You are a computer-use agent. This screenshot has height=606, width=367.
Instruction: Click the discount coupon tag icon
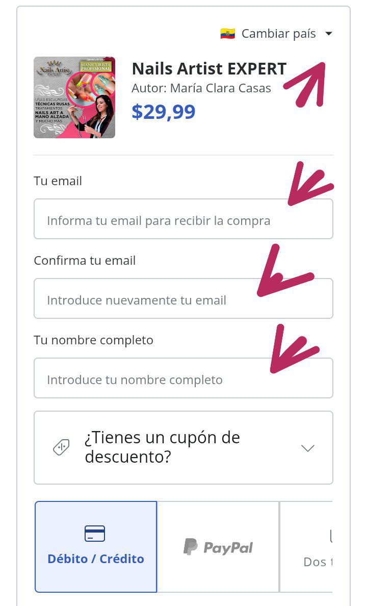point(62,447)
